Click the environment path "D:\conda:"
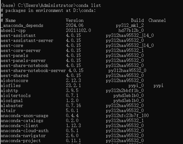 click(84, 10)
